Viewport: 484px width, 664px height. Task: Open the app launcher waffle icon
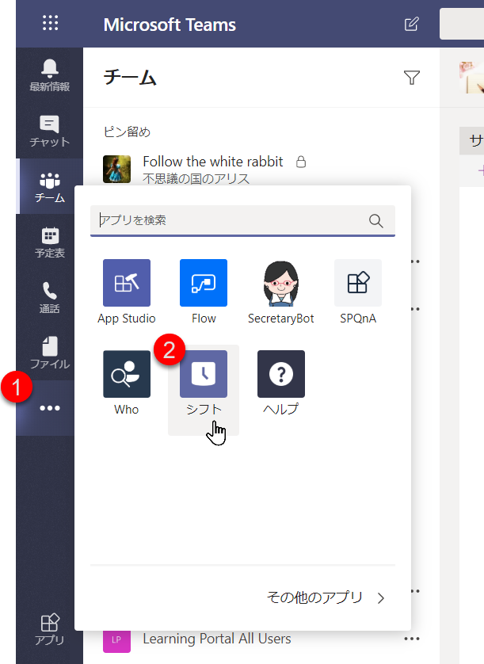[51, 23]
